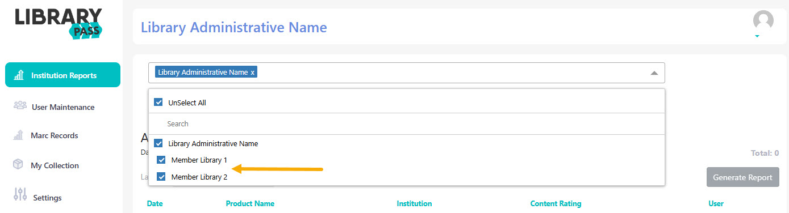Click the institution multi-select box
The height and width of the screenshot is (213, 789).
coord(406,73)
